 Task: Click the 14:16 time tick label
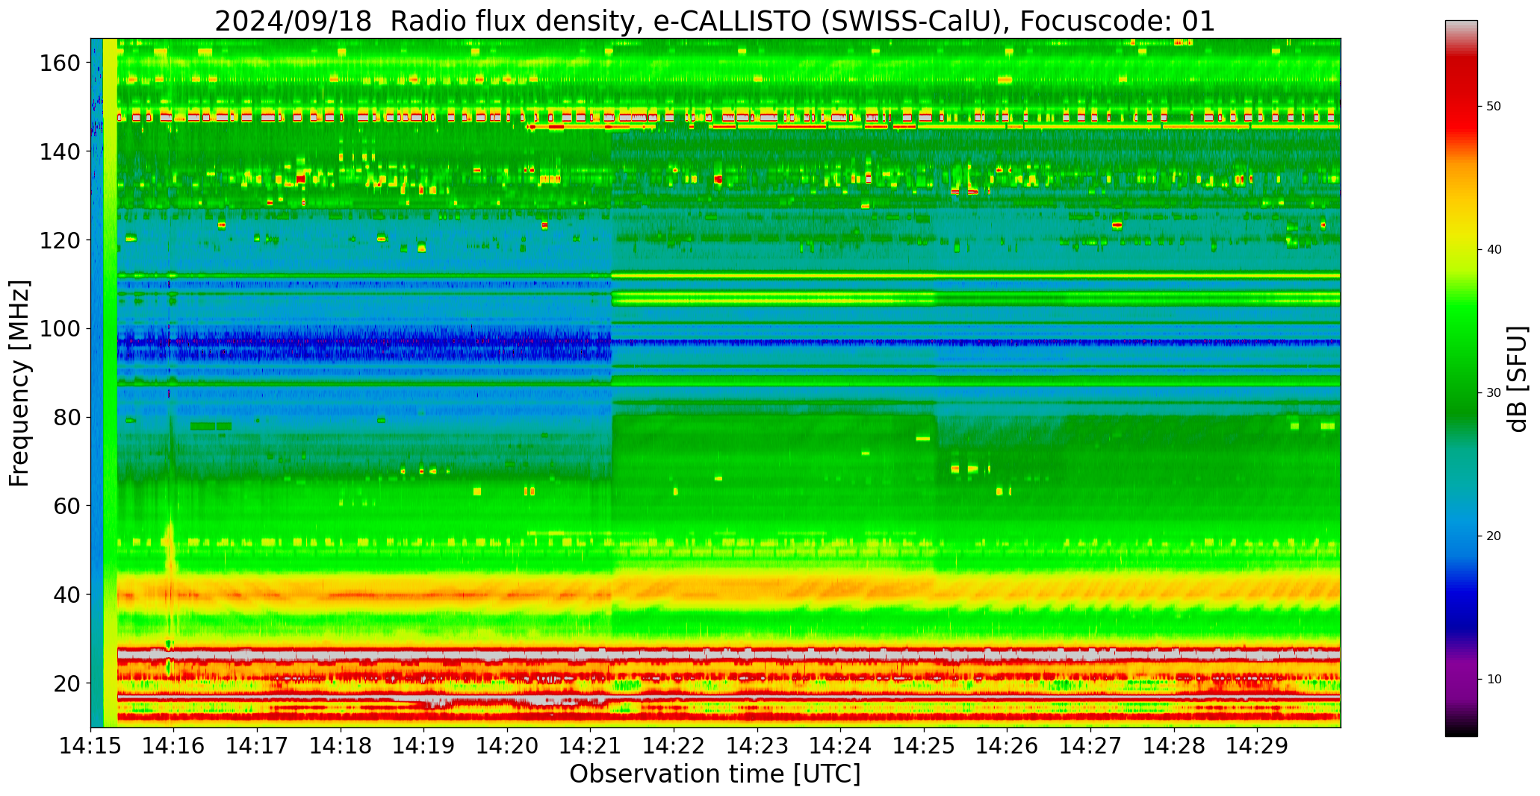174,746
